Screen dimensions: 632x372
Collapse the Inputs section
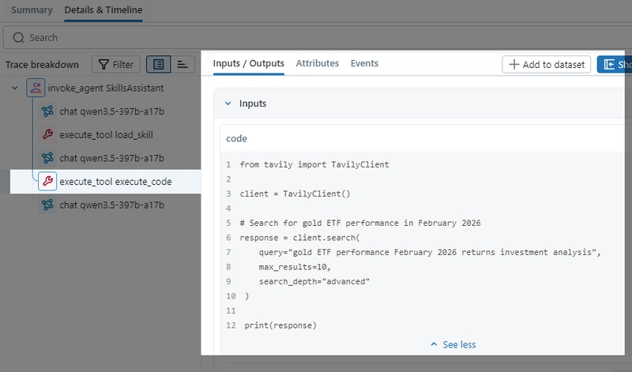coord(228,103)
